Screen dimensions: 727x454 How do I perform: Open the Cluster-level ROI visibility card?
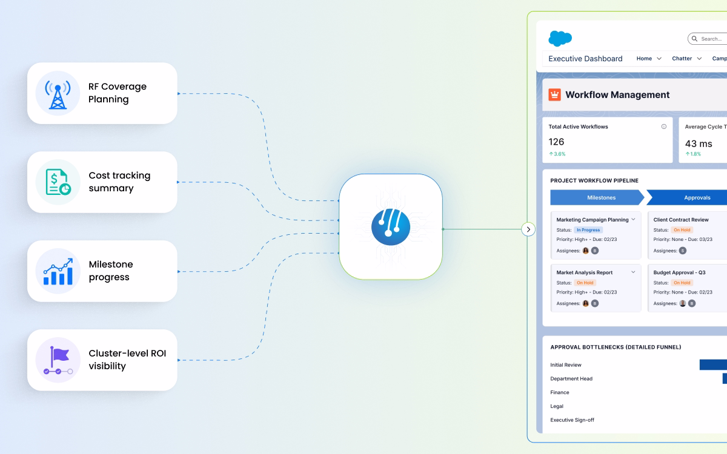(x=102, y=360)
